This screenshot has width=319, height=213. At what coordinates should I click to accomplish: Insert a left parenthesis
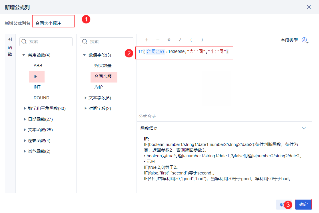pos(191,40)
